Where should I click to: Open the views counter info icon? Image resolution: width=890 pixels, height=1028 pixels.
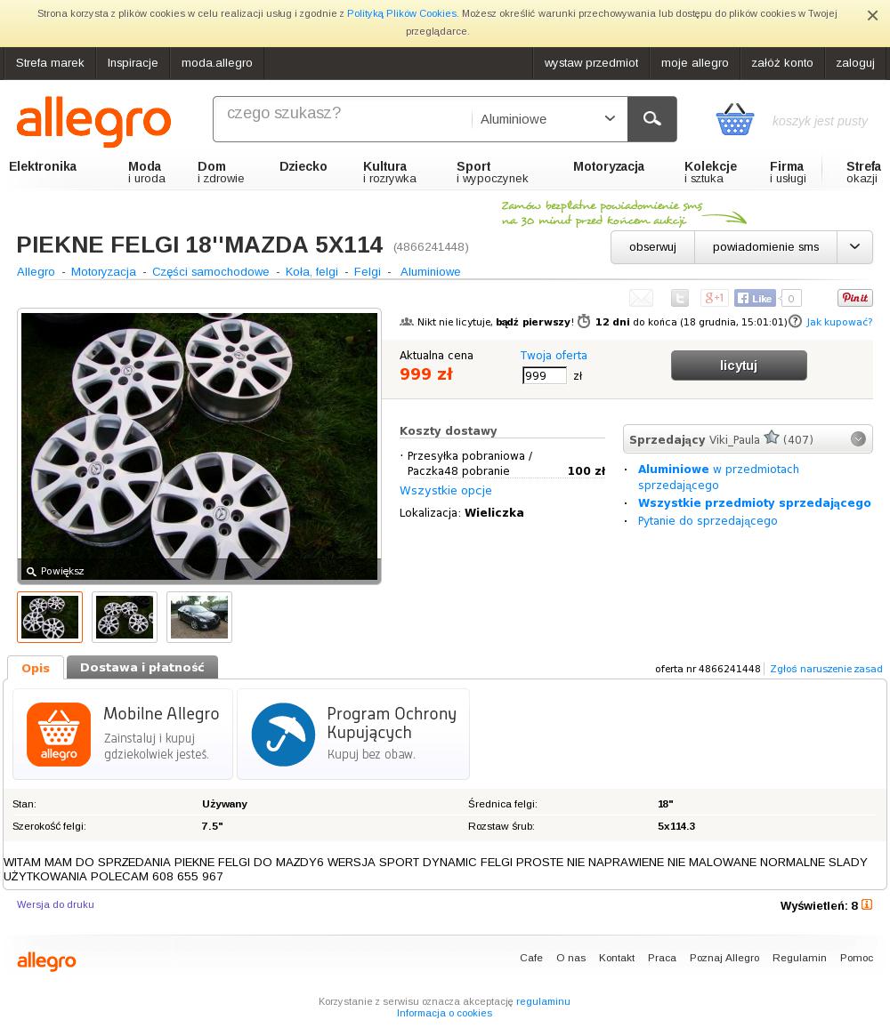point(866,904)
